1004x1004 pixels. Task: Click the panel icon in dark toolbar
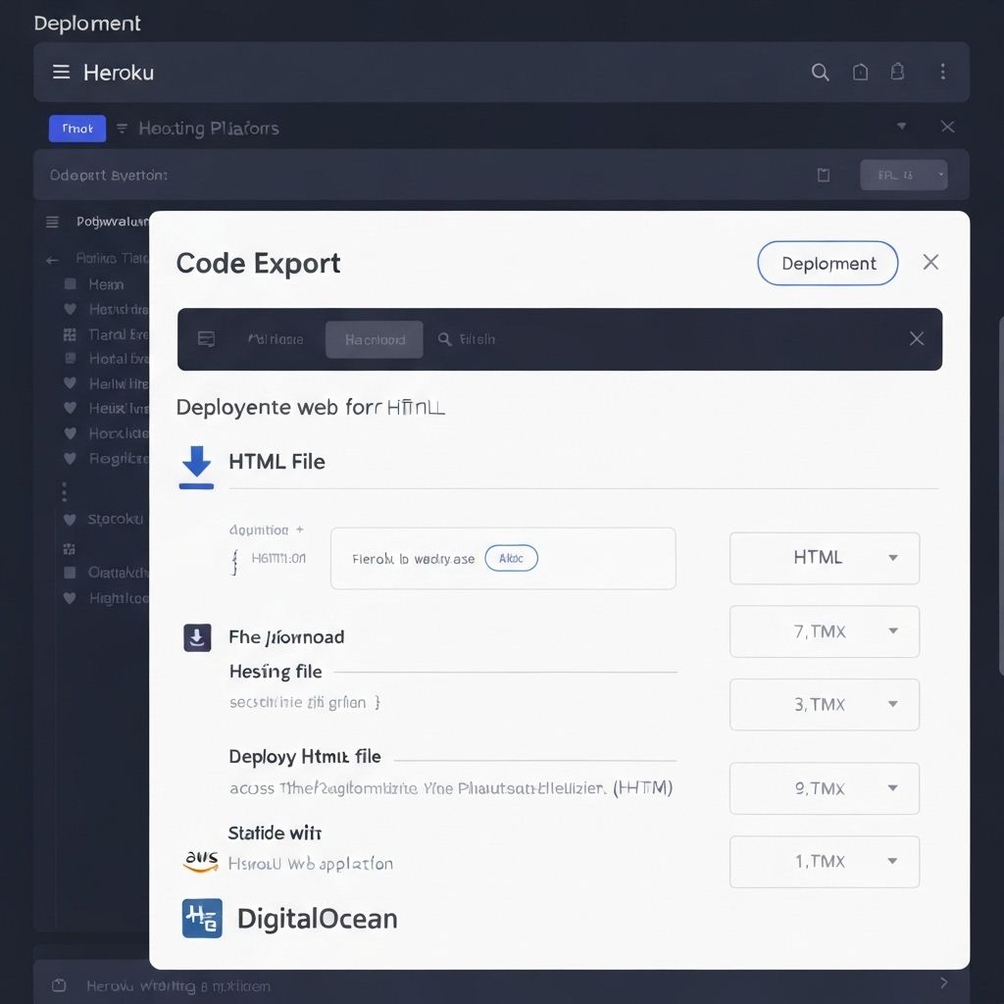(206, 339)
